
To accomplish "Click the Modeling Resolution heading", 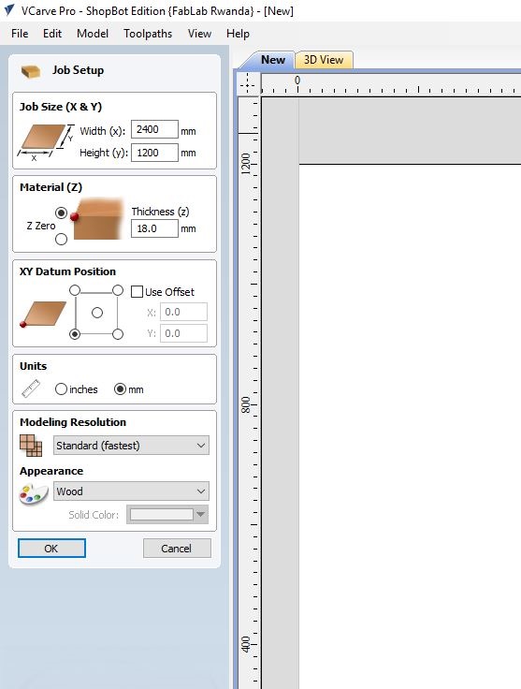I will (x=73, y=422).
